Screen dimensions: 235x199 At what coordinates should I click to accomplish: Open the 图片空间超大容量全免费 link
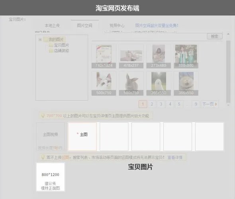pyautogui.click(x=157, y=25)
